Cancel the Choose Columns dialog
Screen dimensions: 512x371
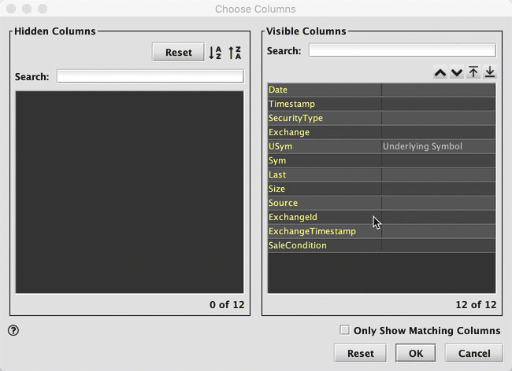pyautogui.click(x=473, y=353)
